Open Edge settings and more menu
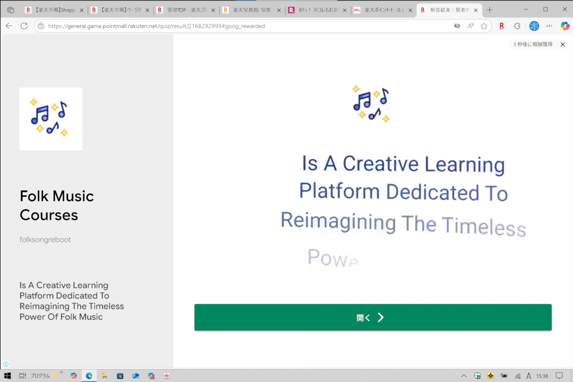 click(x=550, y=26)
